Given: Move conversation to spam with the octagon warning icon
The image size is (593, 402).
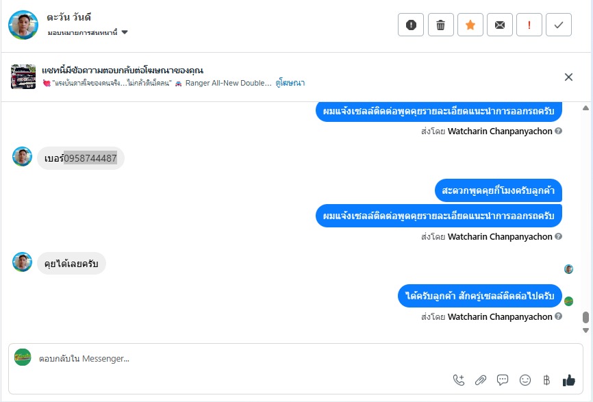Looking at the screenshot, I should pyautogui.click(x=411, y=25).
